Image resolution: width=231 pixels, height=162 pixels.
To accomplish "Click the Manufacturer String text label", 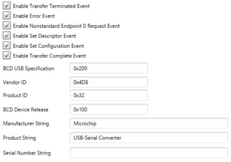I will tap(26, 123).
